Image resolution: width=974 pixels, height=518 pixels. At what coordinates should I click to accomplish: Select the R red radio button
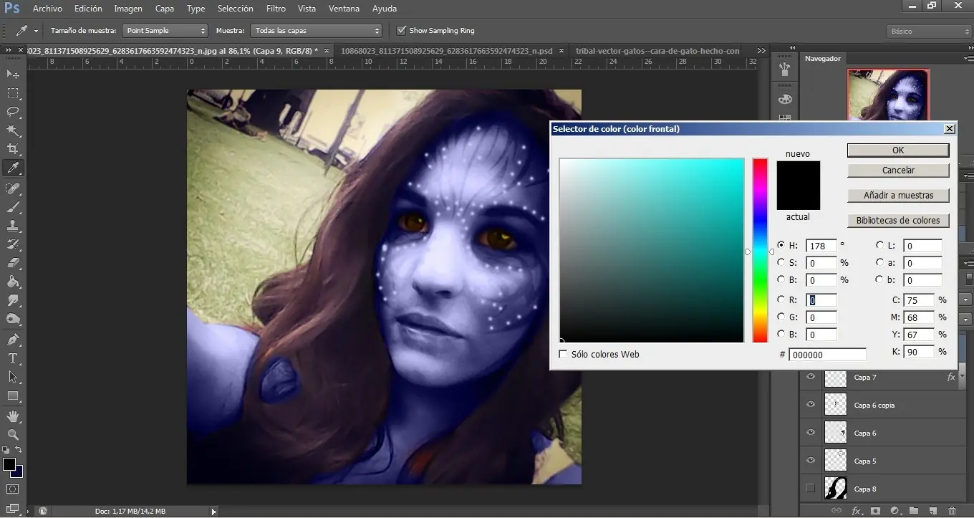point(781,299)
